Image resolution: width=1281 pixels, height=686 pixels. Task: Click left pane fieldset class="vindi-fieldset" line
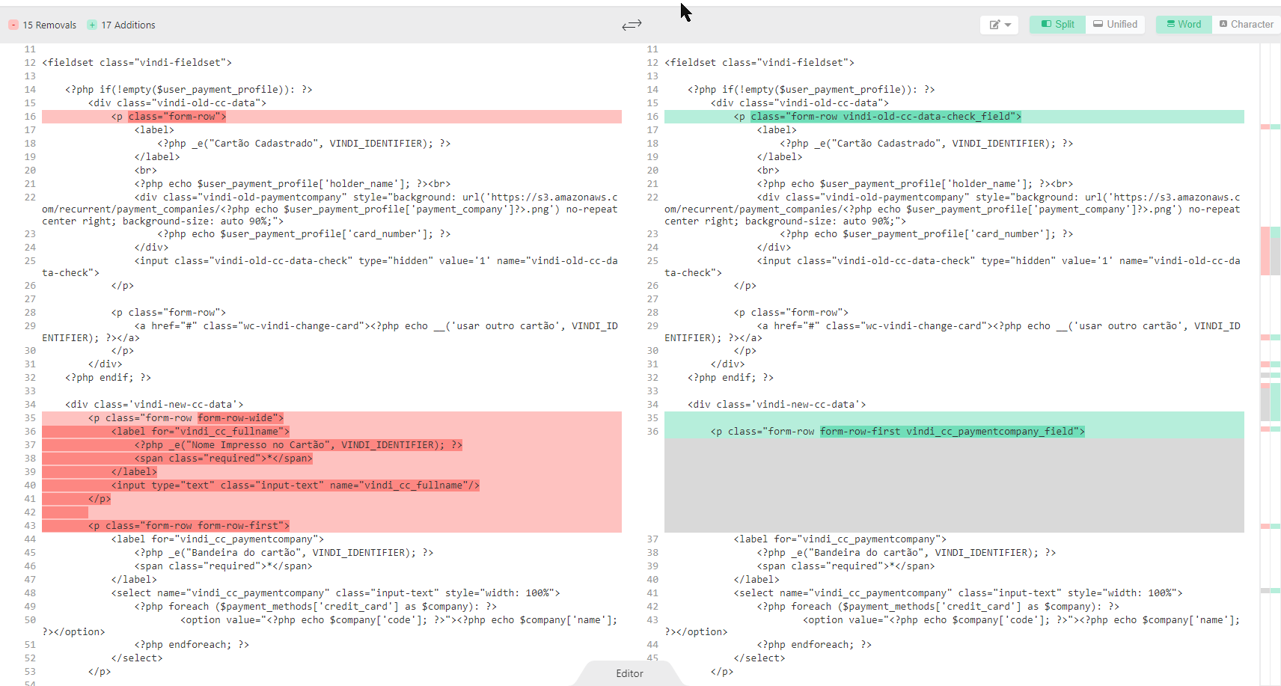point(137,63)
